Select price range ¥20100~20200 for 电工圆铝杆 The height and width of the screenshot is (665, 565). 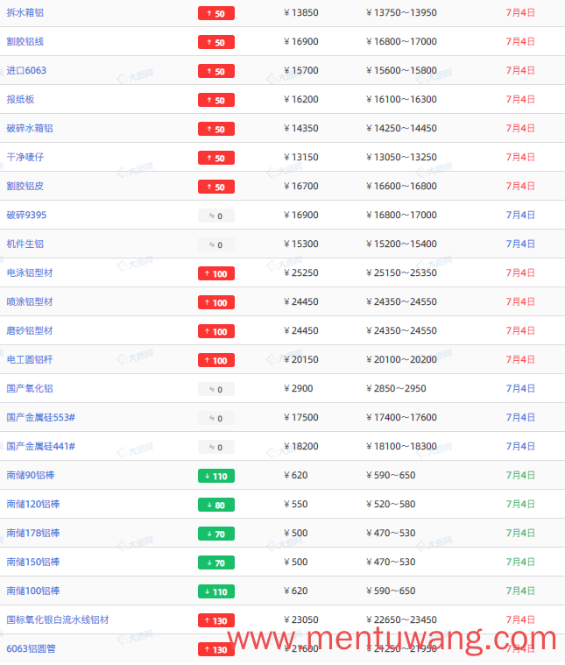click(401, 359)
